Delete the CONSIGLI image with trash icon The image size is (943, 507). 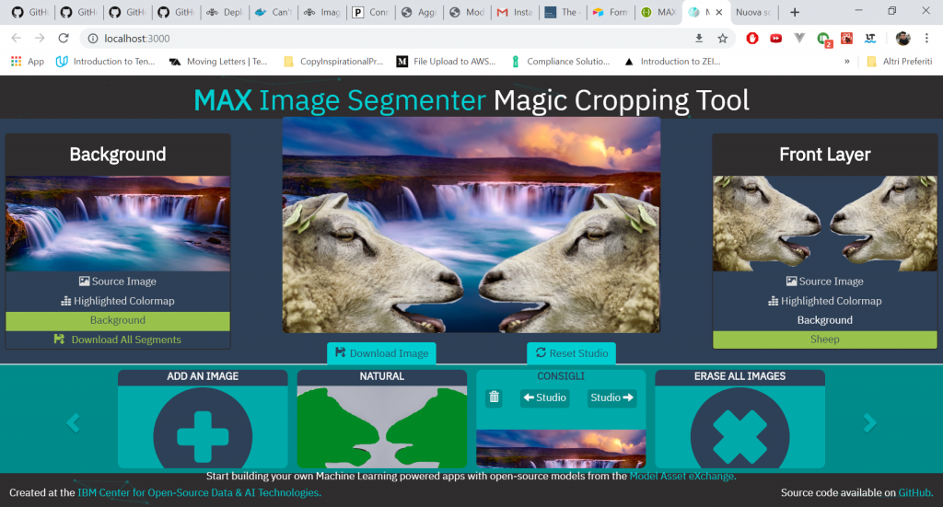(x=494, y=398)
